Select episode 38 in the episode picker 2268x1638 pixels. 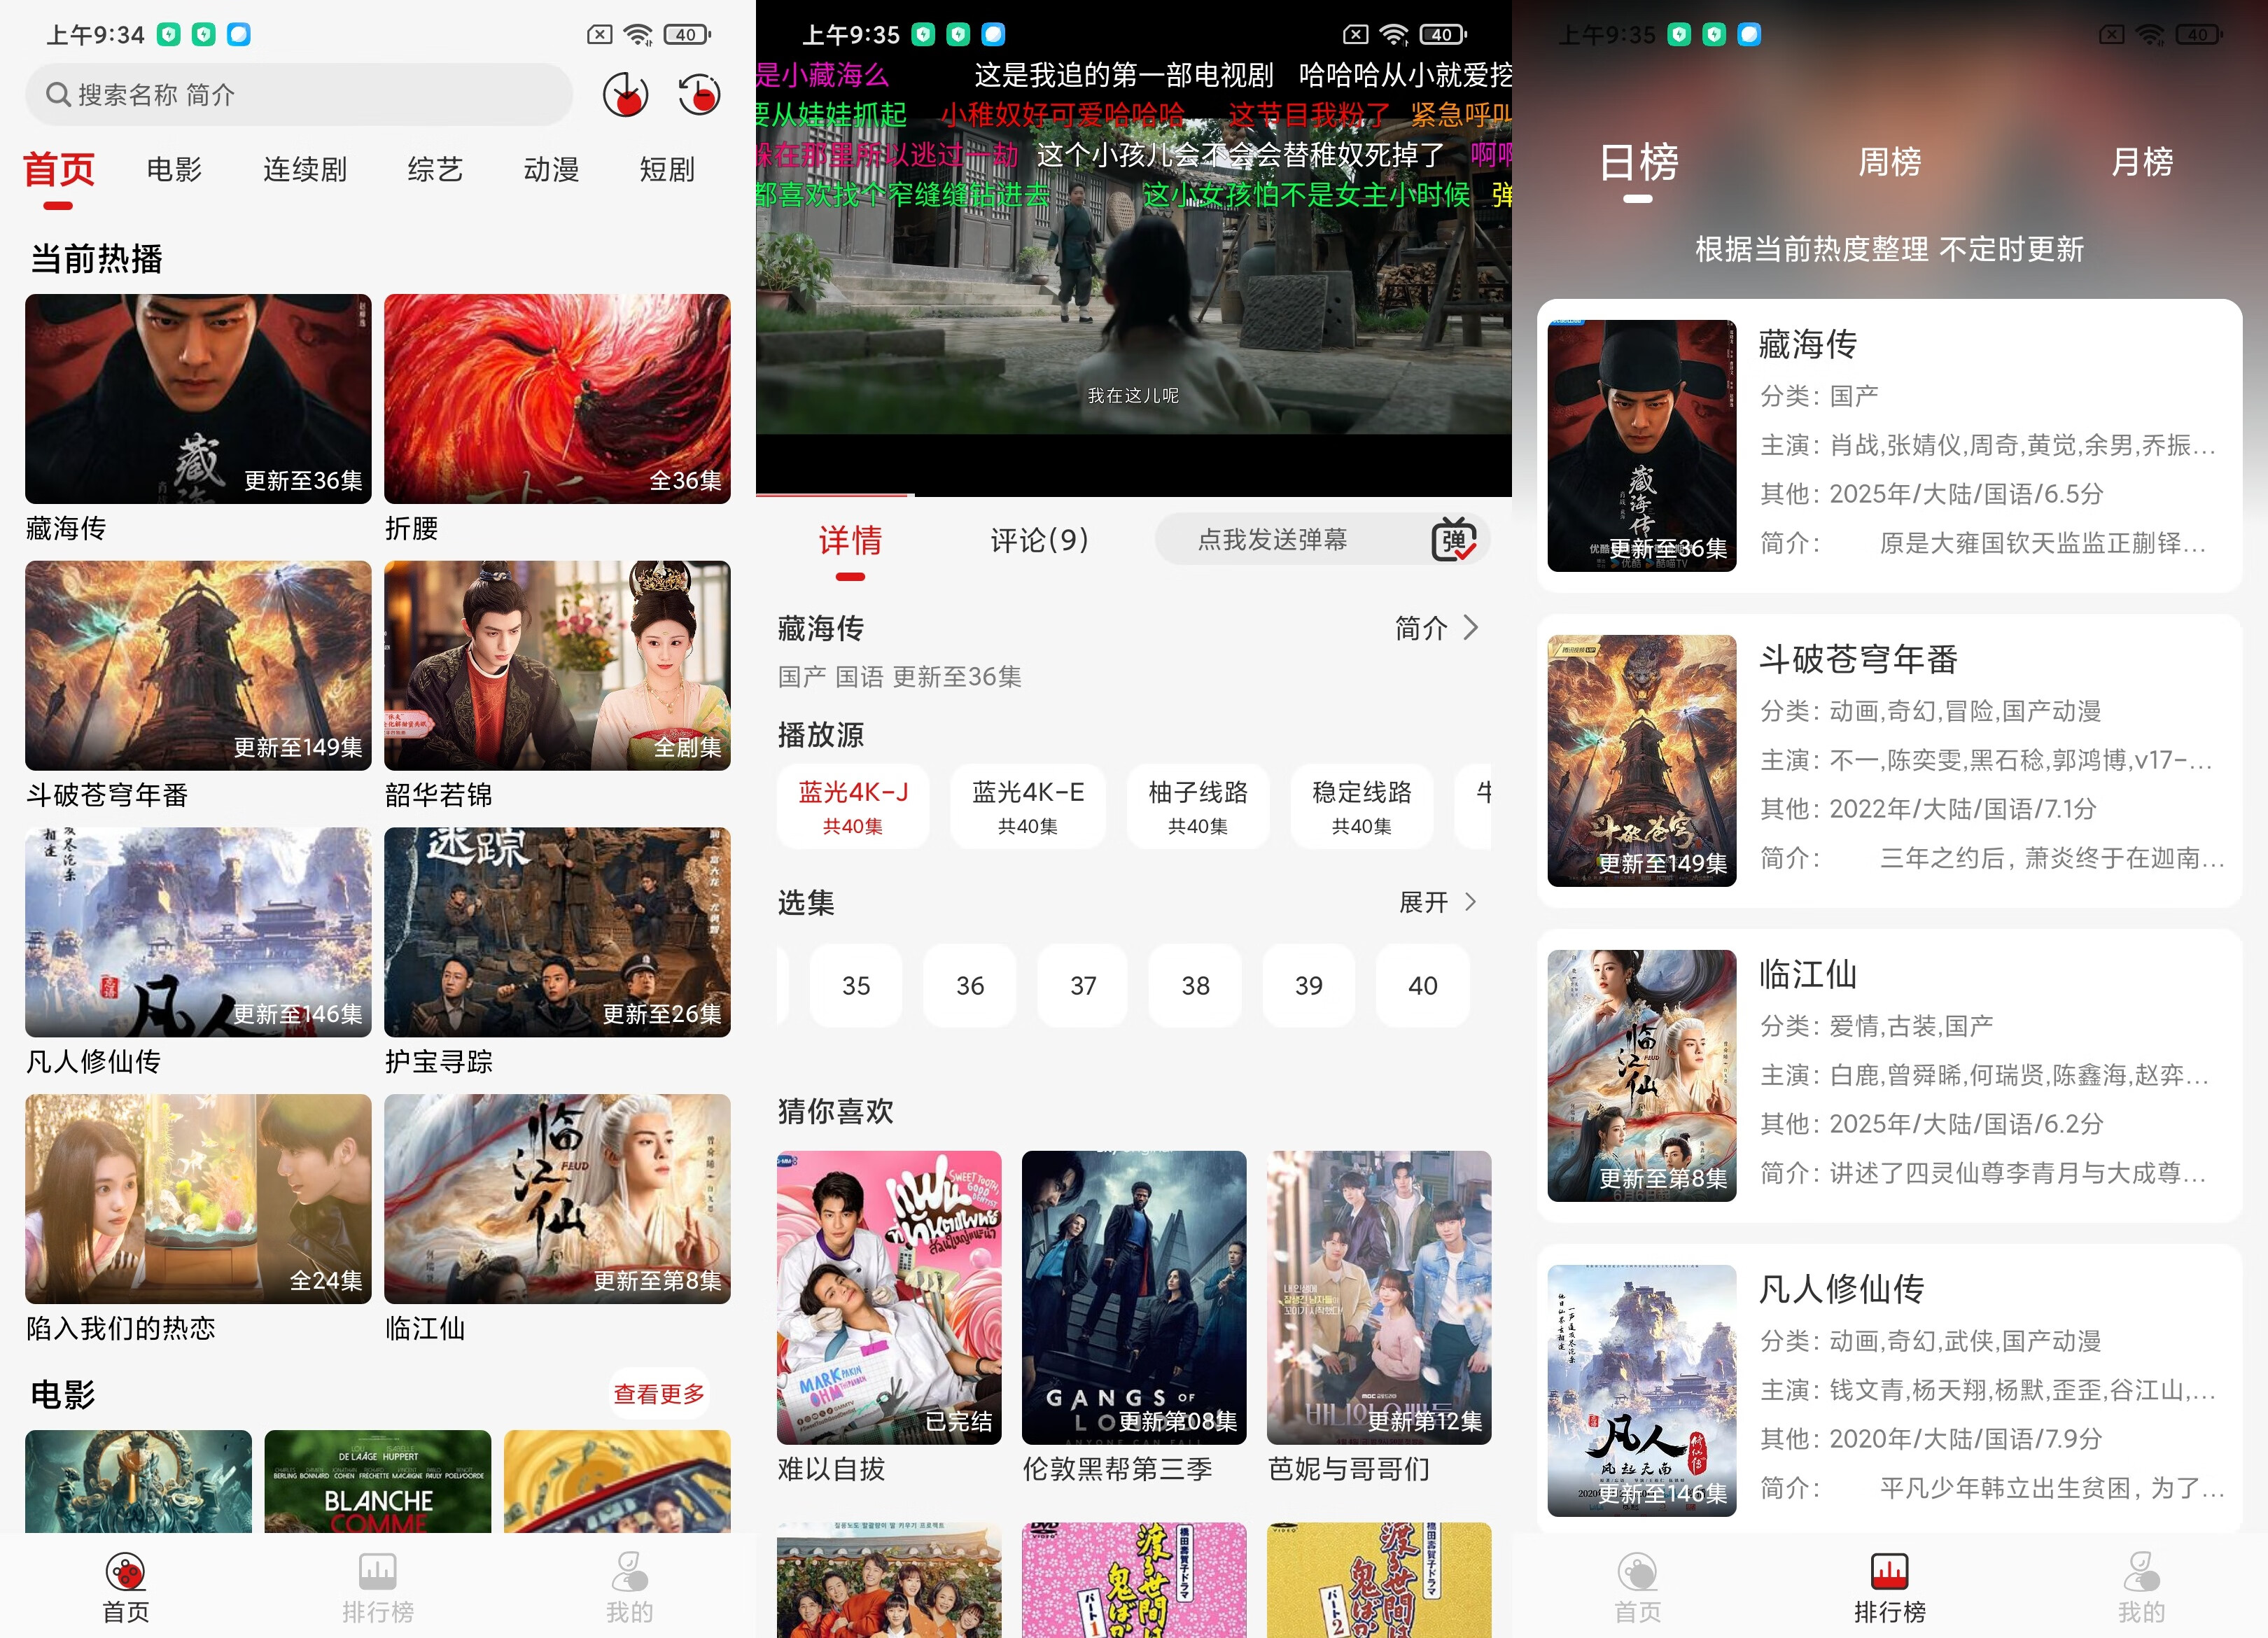click(1195, 986)
